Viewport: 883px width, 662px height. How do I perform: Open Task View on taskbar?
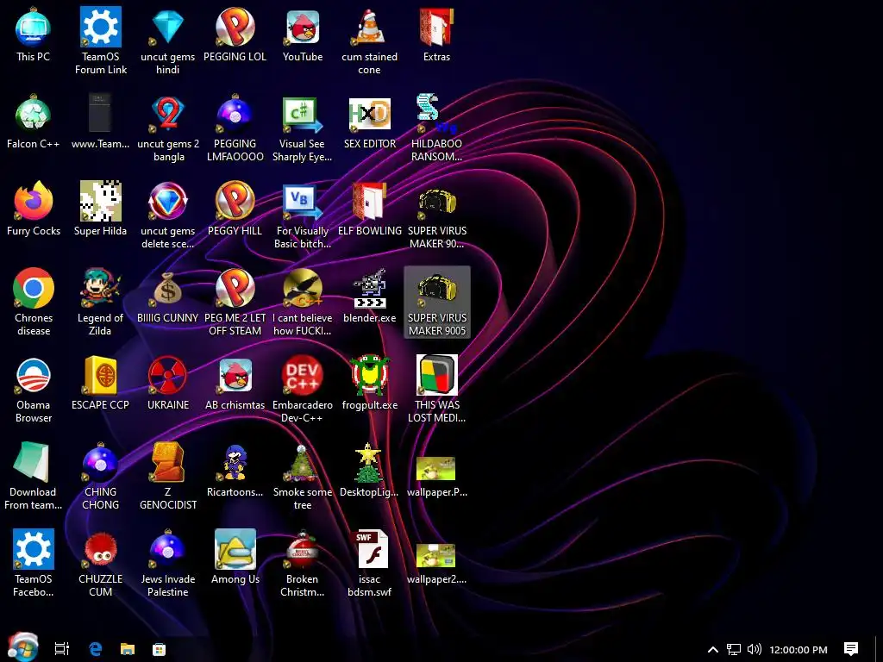tap(61, 649)
